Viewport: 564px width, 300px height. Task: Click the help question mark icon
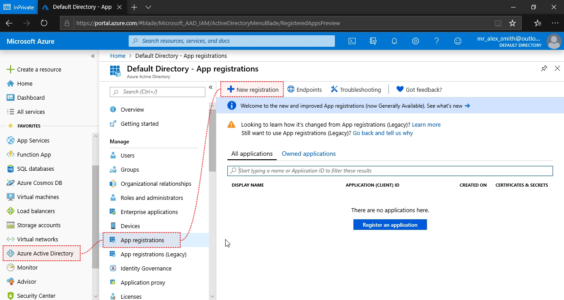point(437,41)
